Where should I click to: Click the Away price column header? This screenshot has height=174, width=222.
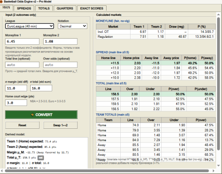click(x=171, y=58)
